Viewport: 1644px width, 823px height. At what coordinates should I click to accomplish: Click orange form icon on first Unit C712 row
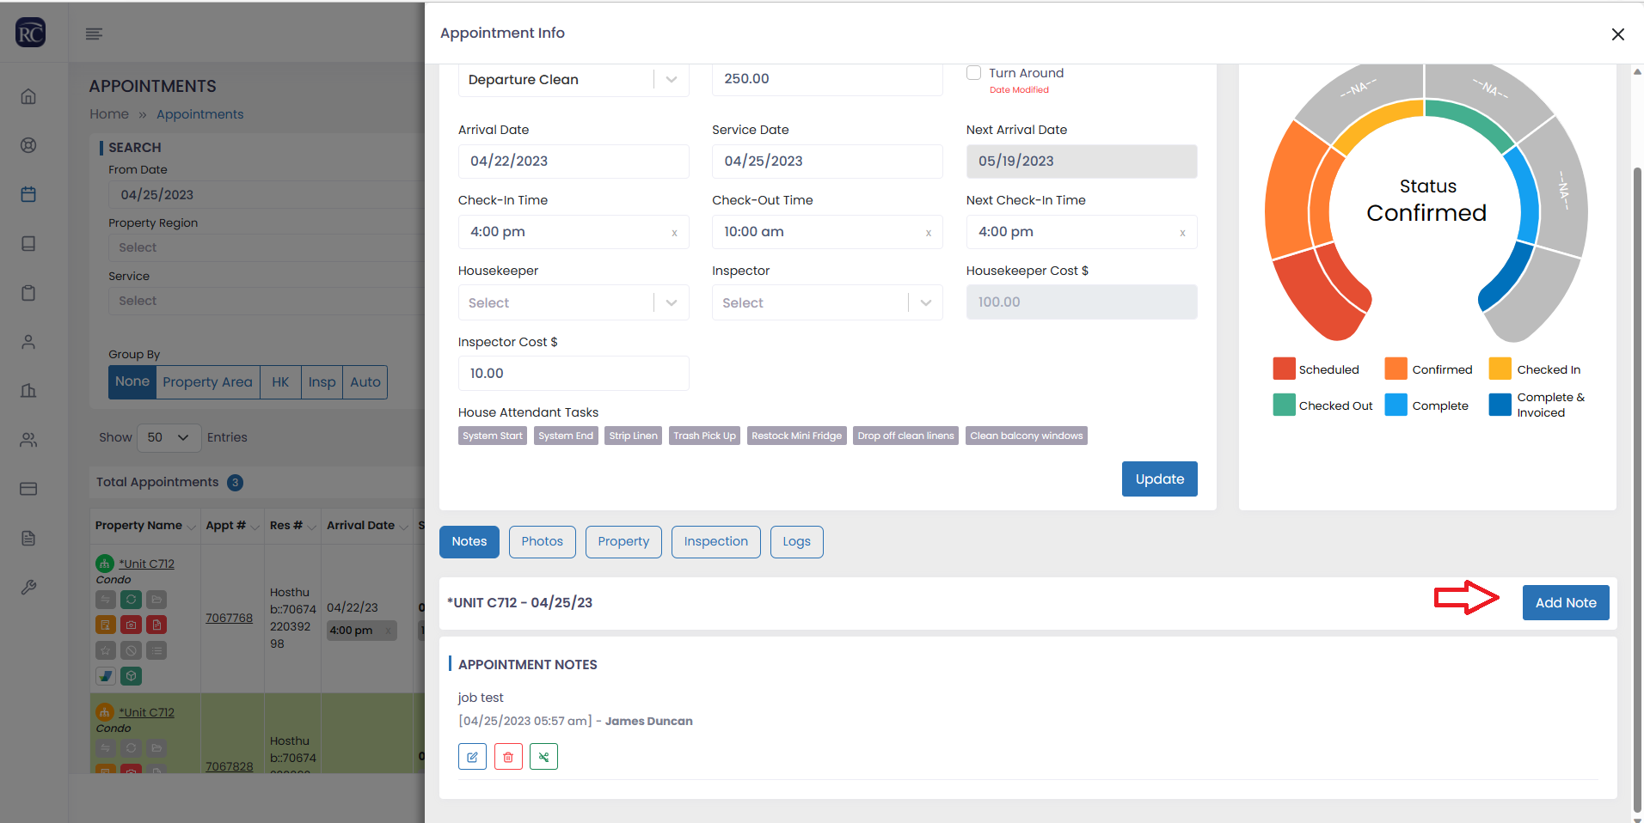pyautogui.click(x=106, y=625)
